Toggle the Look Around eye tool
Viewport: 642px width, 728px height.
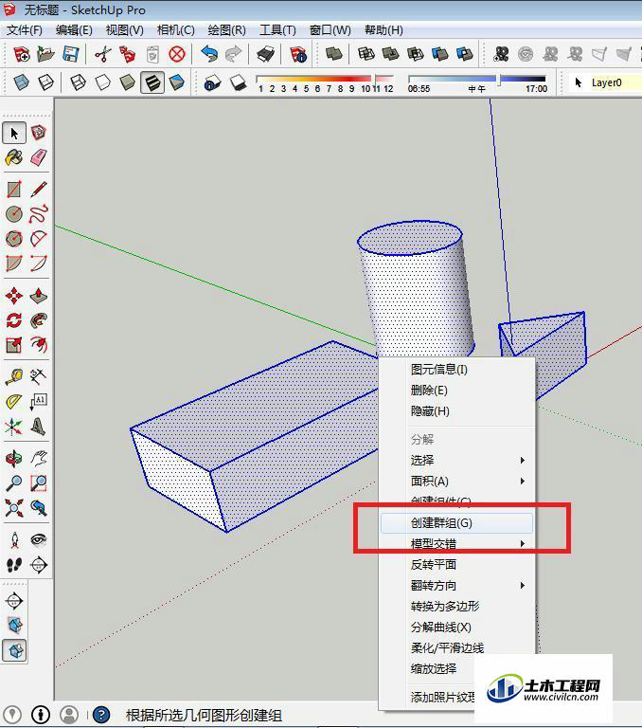pyautogui.click(x=39, y=540)
